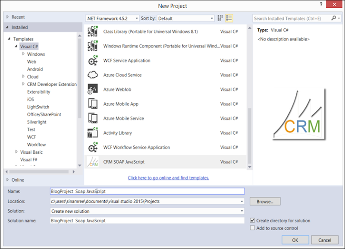The height and width of the screenshot is (249, 345).
Task: Click the Activity Library template icon
Action: [x=93, y=133]
